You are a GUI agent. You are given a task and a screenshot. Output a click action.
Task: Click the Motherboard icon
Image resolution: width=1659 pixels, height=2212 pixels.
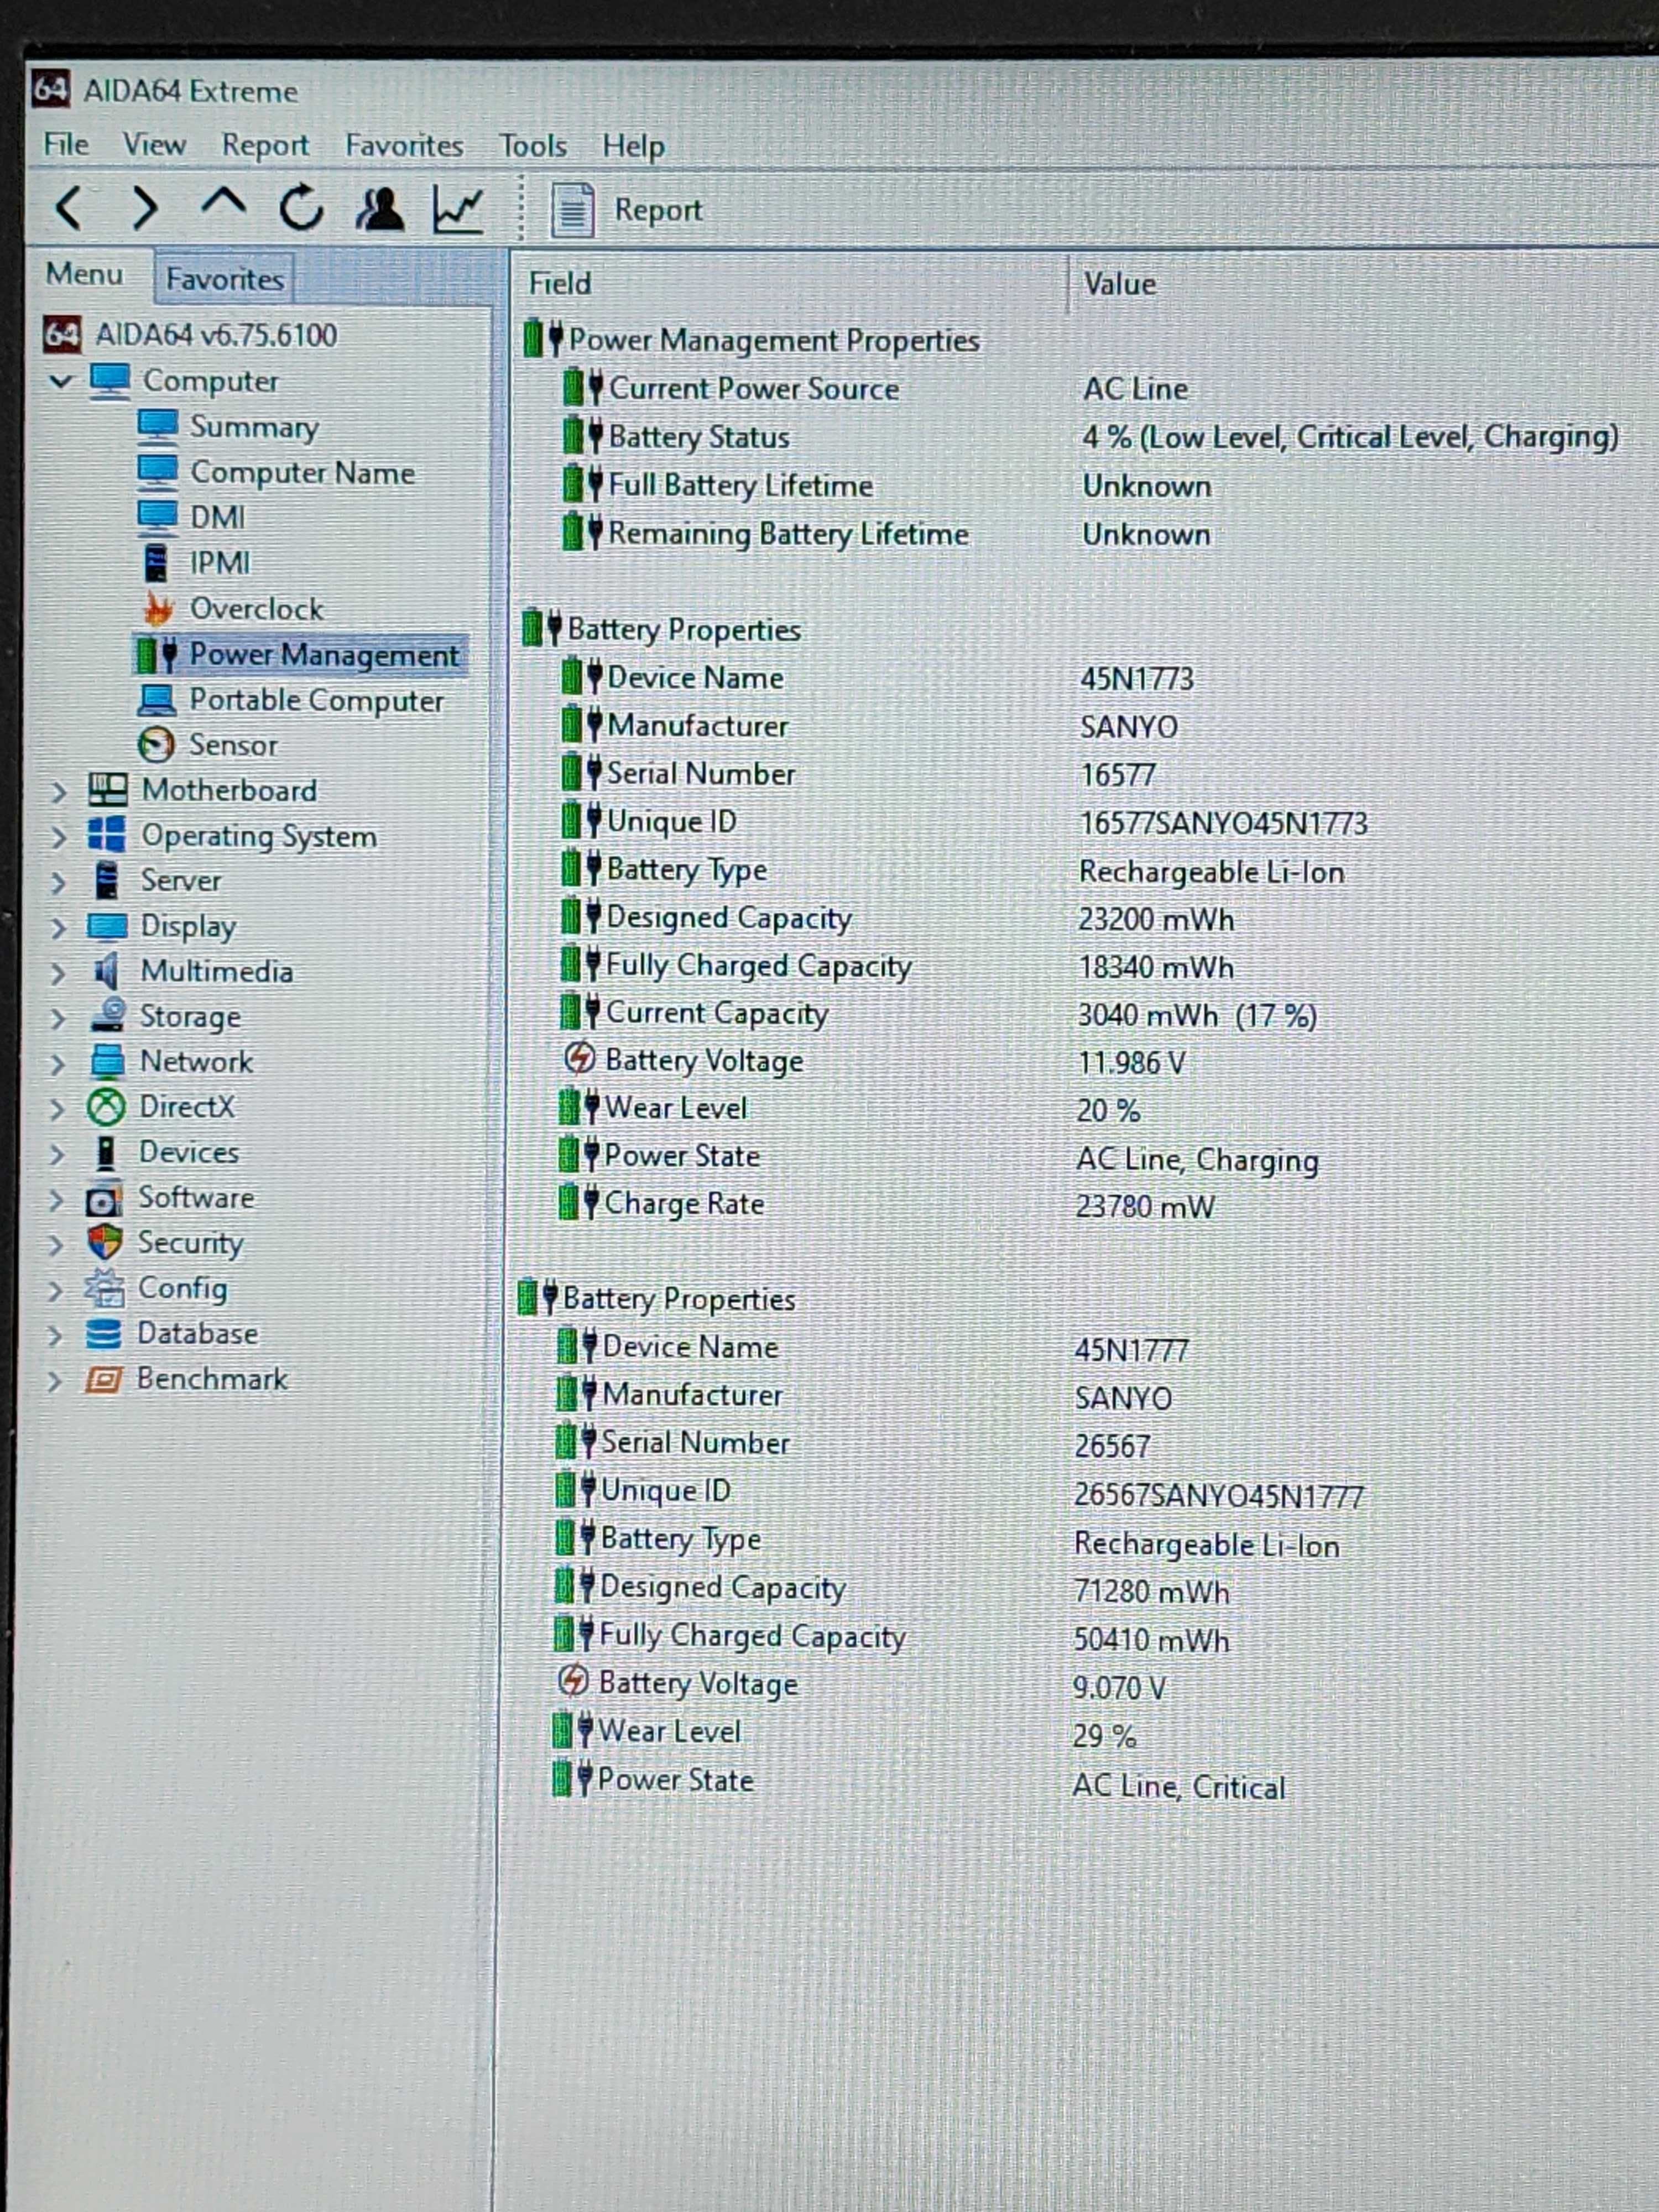[x=108, y=790]
